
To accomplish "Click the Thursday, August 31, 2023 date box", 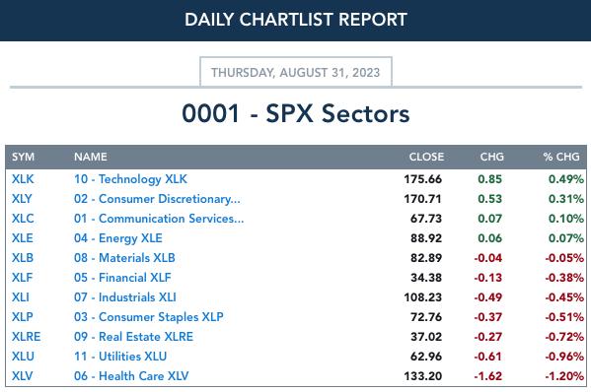I will [296, 72].
